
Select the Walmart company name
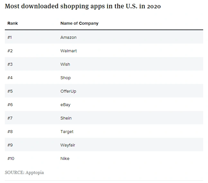(x=68, y=51)
